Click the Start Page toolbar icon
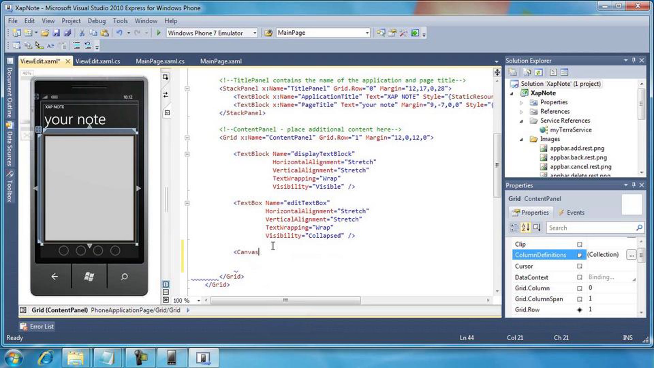654x368 pixels. pos(415,33)
